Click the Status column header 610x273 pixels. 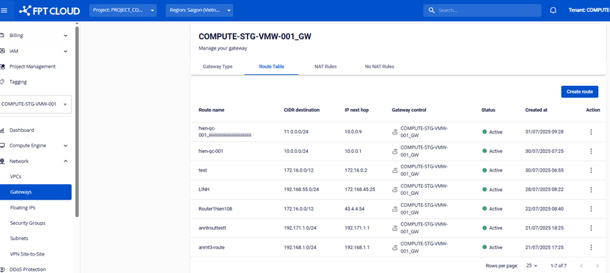[x=488, y=110]
